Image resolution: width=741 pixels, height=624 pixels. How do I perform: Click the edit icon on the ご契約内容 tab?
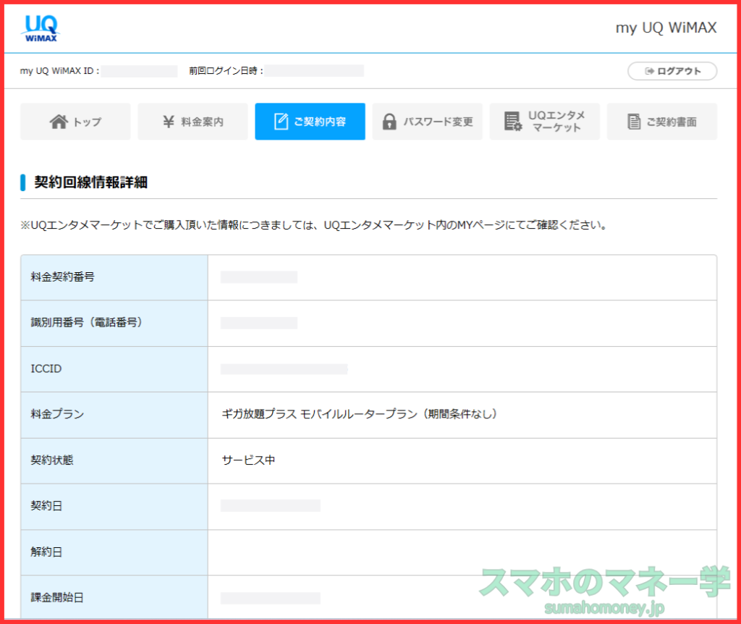tap(281, 122)
